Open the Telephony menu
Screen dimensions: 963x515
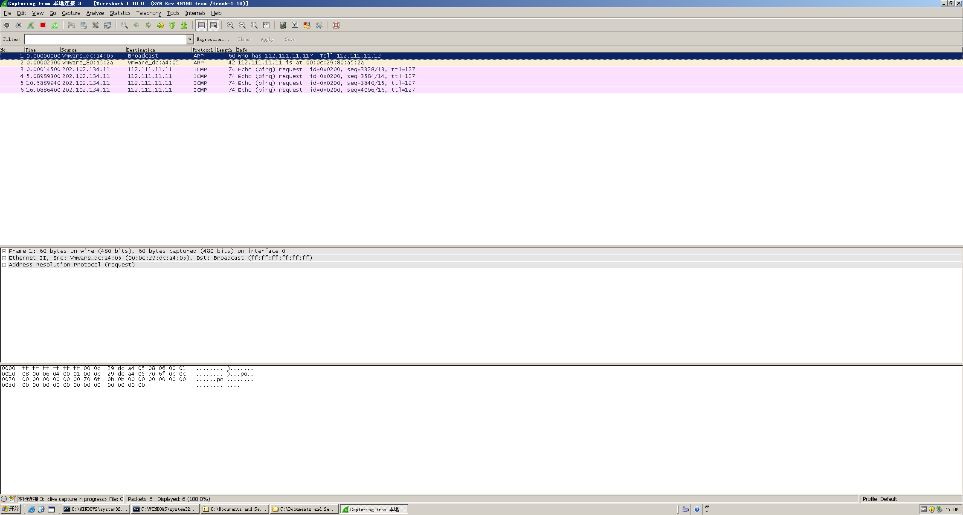148,13
